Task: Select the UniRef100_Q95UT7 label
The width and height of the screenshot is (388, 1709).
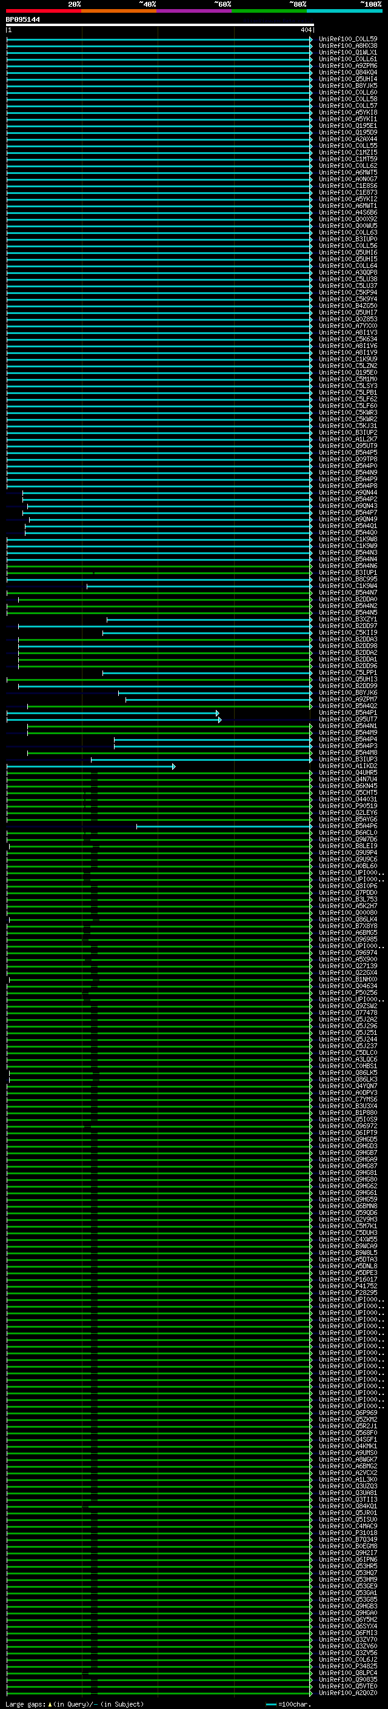Action: (348, 720)
